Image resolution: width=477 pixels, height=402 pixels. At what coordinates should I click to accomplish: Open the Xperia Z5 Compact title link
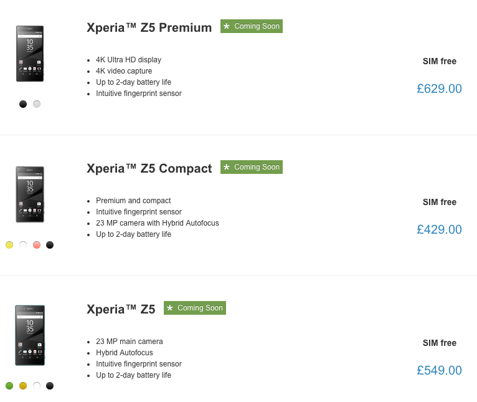[149, 168]
